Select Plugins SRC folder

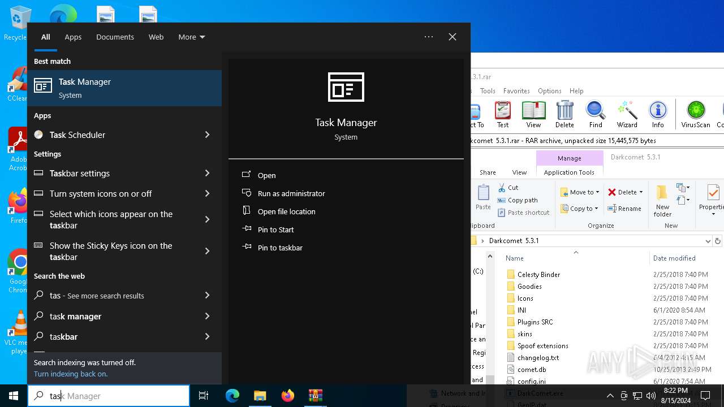[x=529, y=322]
